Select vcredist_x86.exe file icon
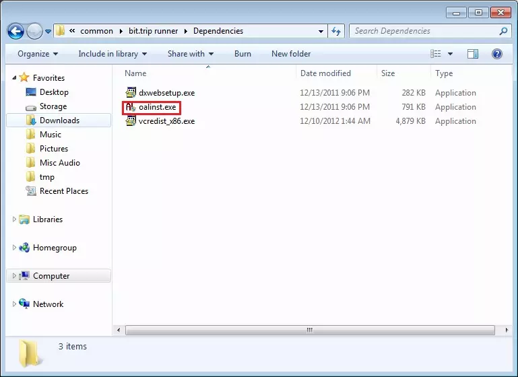The width and height of the screenshot is (518, 377). click(x=131, y=121)
